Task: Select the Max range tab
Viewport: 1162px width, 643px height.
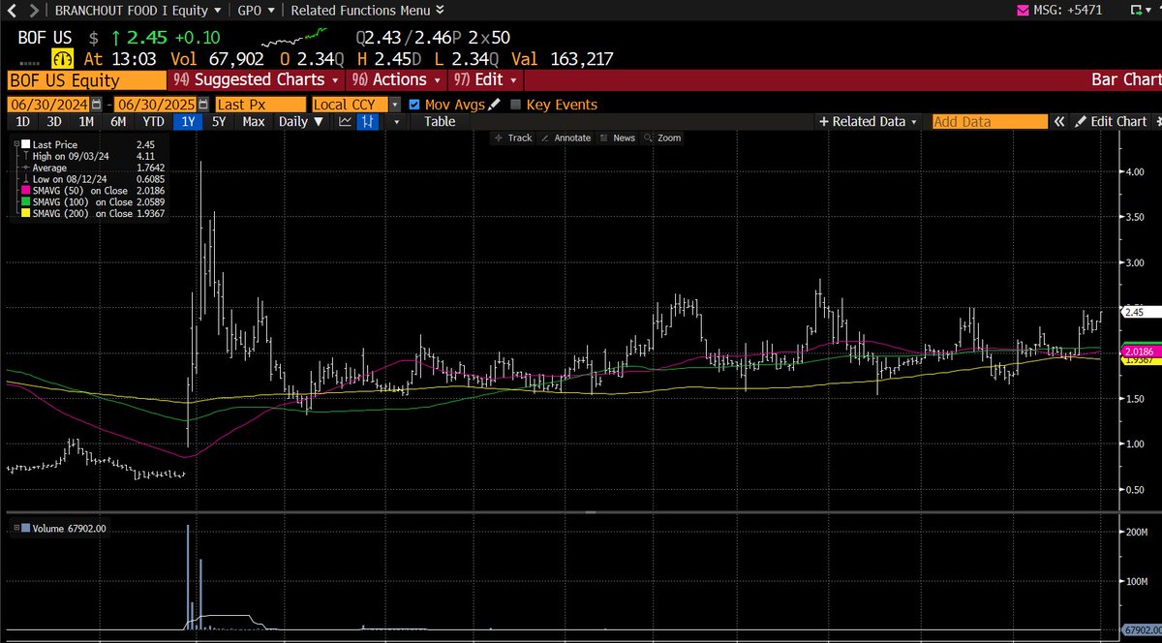Action: click(254, 122)
